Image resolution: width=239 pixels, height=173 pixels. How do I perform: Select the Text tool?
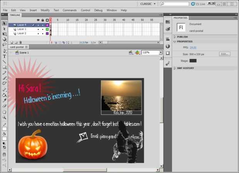click(x=4, y=56)
